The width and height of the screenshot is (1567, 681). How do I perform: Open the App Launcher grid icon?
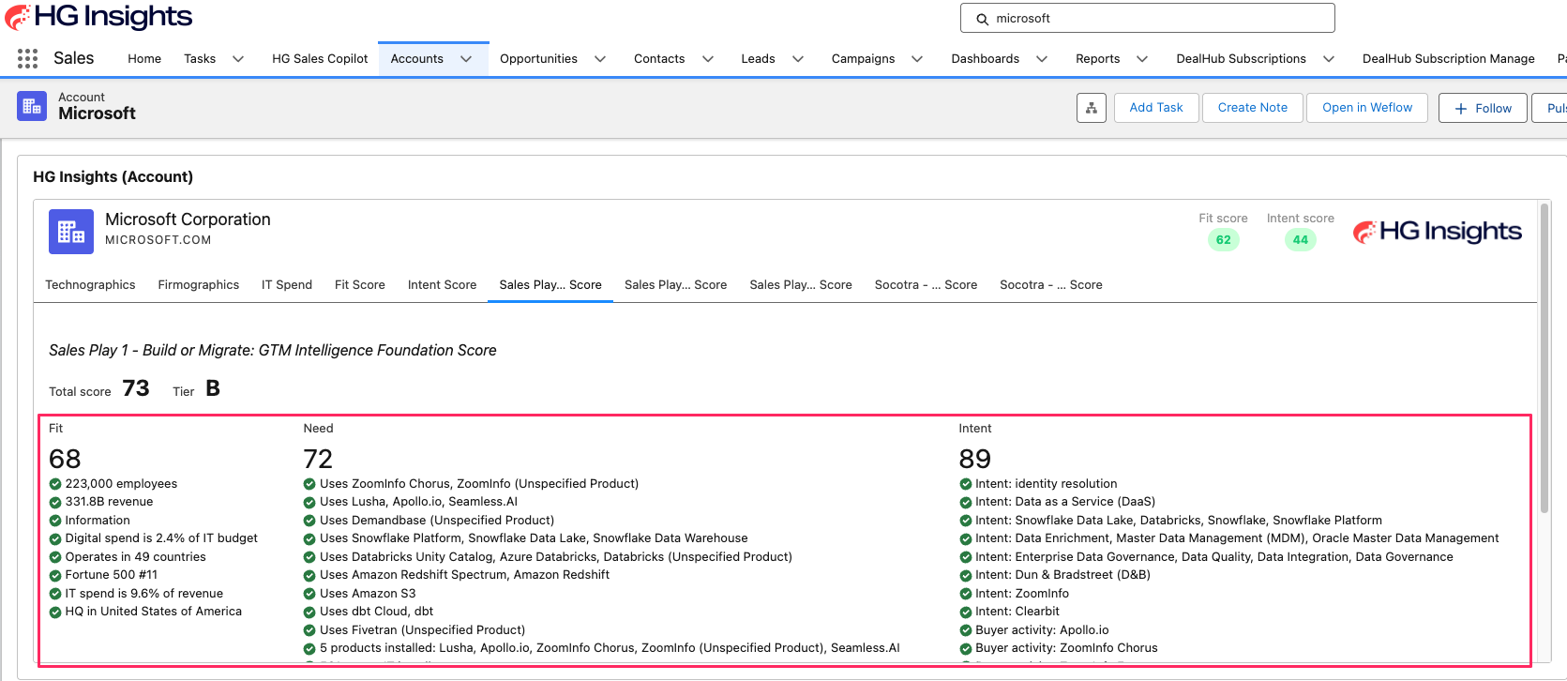click(x=28, y=58)
